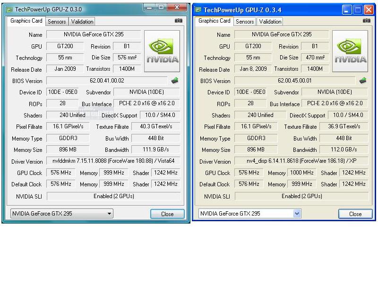Minimize the GPU-Z 0.3.4 window
Viewport: 378px width, 283px height.
point(347,10)
